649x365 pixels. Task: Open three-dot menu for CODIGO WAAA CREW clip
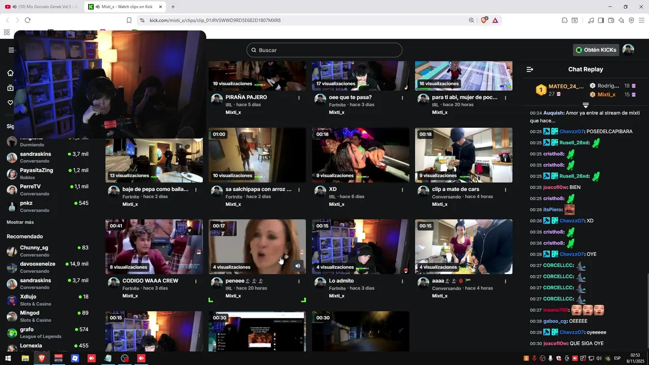[x=196, y=281]
